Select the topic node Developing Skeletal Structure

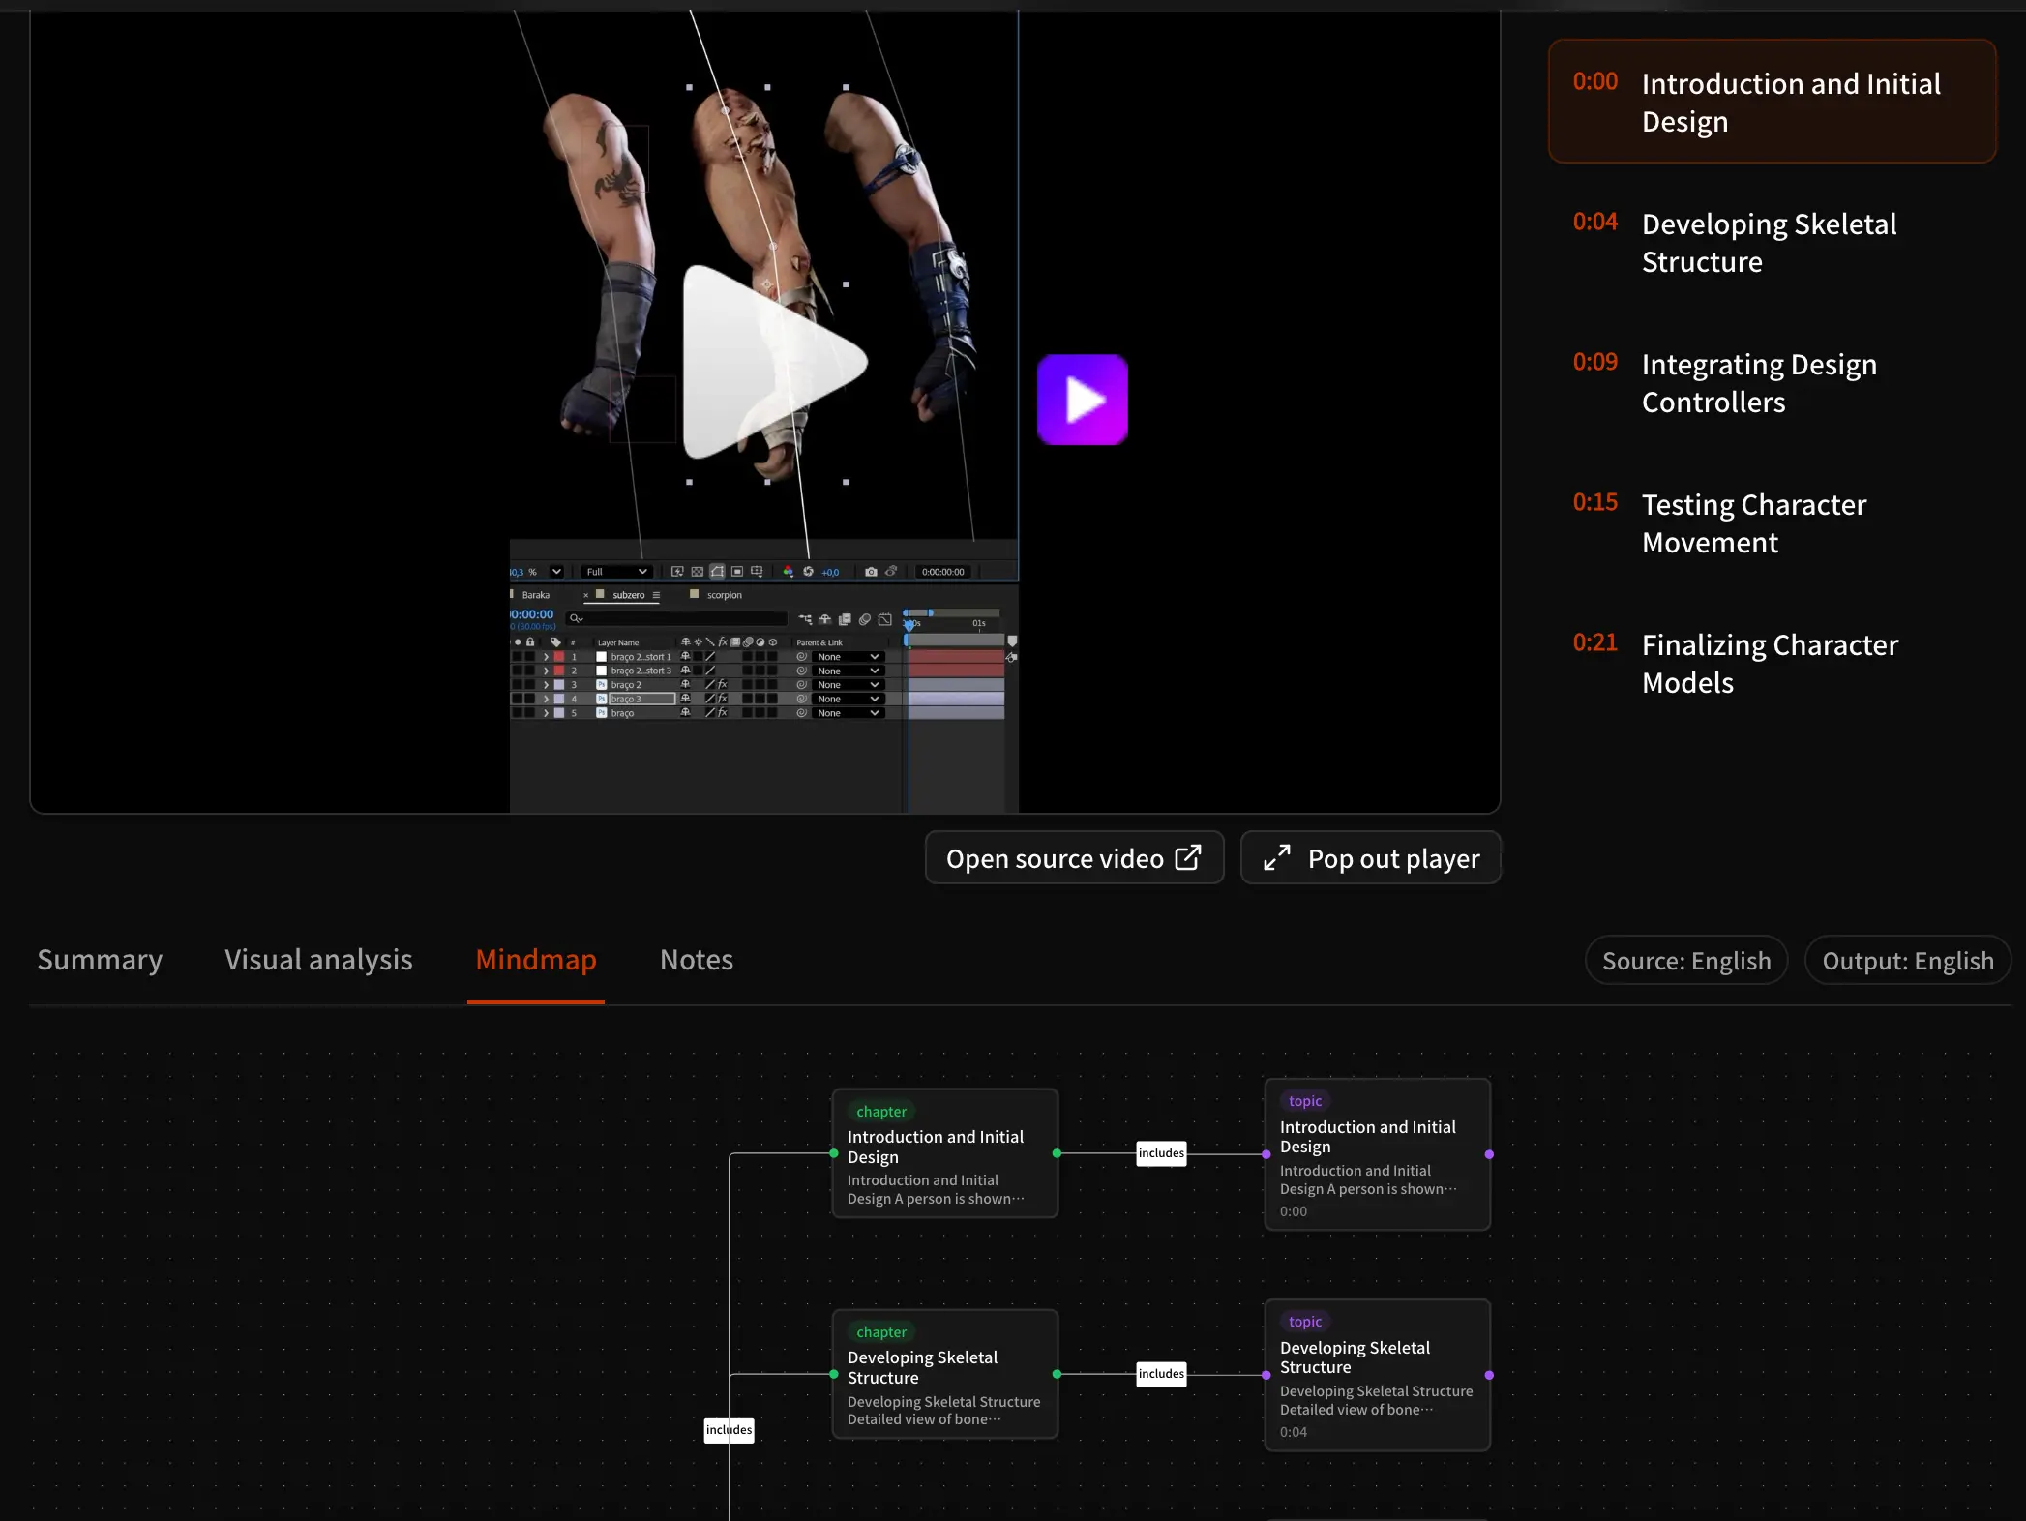1378,1375
